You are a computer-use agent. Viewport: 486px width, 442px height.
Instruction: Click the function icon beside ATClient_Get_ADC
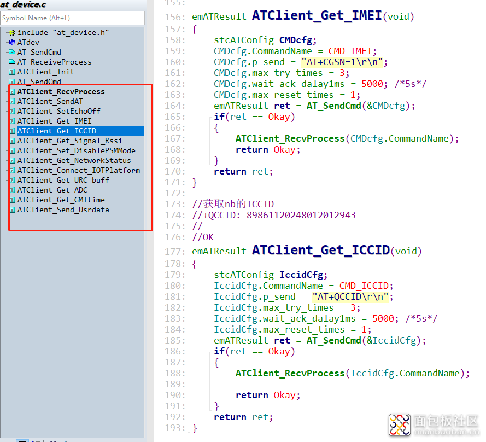coord(13,190)
